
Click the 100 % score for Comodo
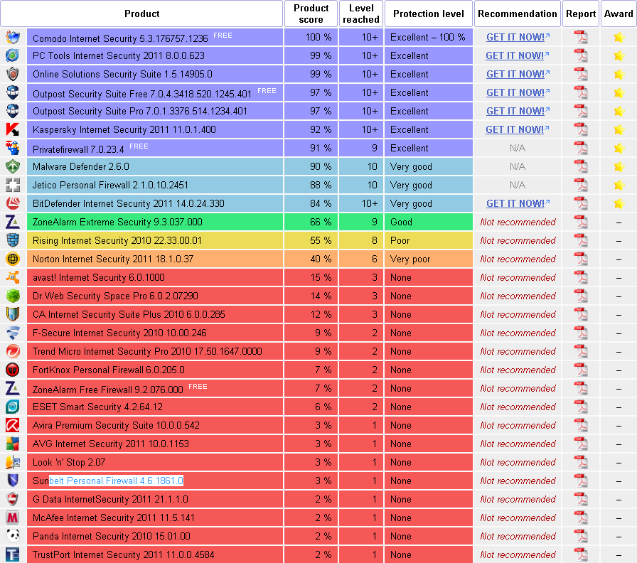tap(318, 38)
